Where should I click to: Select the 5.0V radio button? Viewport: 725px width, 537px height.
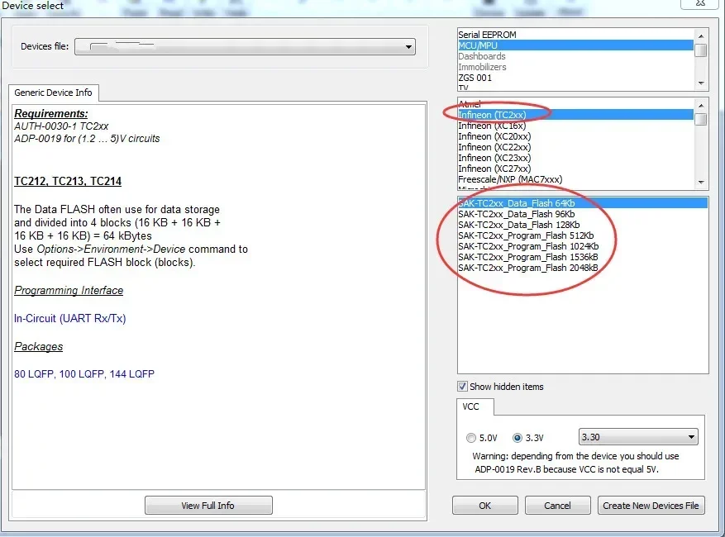pyautogui.click(x=471, y=438)
